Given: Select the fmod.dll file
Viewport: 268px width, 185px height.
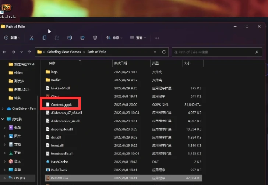Looking at the screenshot, I should 124,145.
